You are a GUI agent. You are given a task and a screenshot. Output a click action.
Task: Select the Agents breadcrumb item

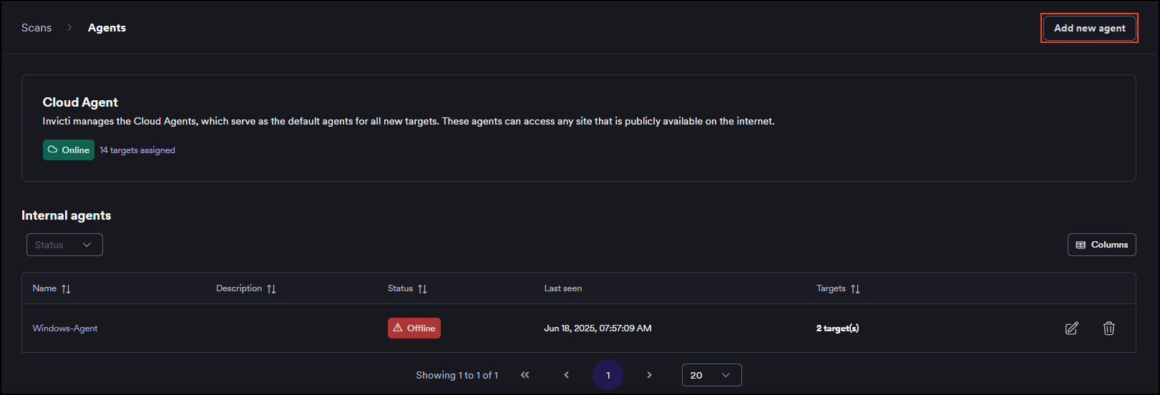[107, 28]
